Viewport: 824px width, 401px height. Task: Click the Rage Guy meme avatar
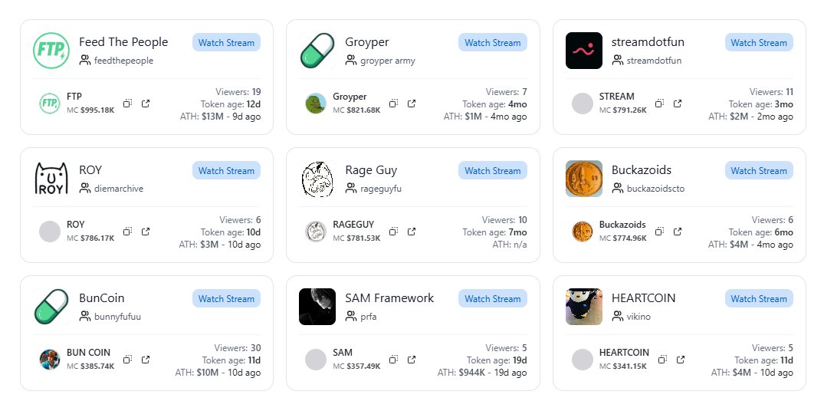point(317,179)
